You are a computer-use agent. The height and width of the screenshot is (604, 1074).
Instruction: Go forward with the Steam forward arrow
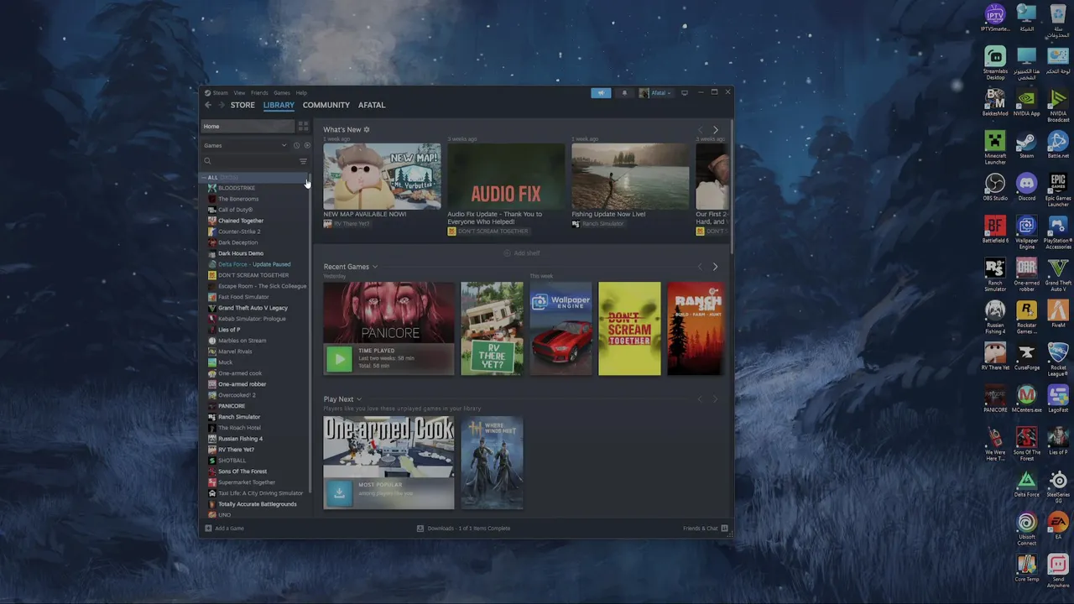[x=222, y=105]
